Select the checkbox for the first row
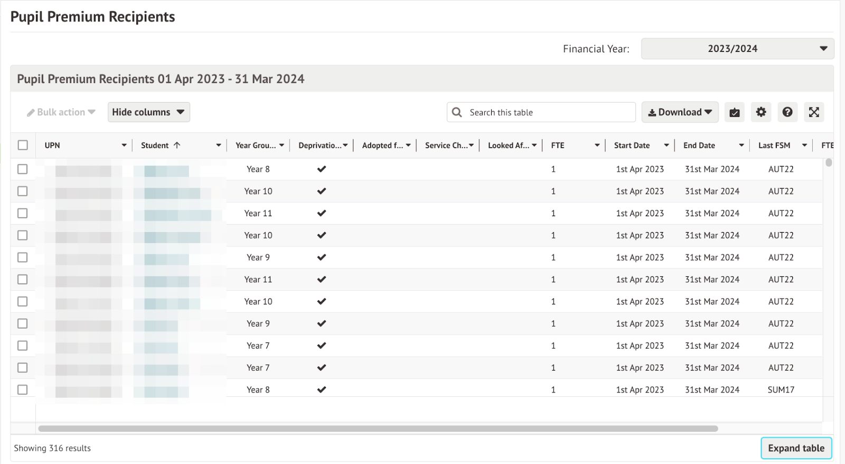845x464 pixels. pyautogui.click(x=23, y=169)
